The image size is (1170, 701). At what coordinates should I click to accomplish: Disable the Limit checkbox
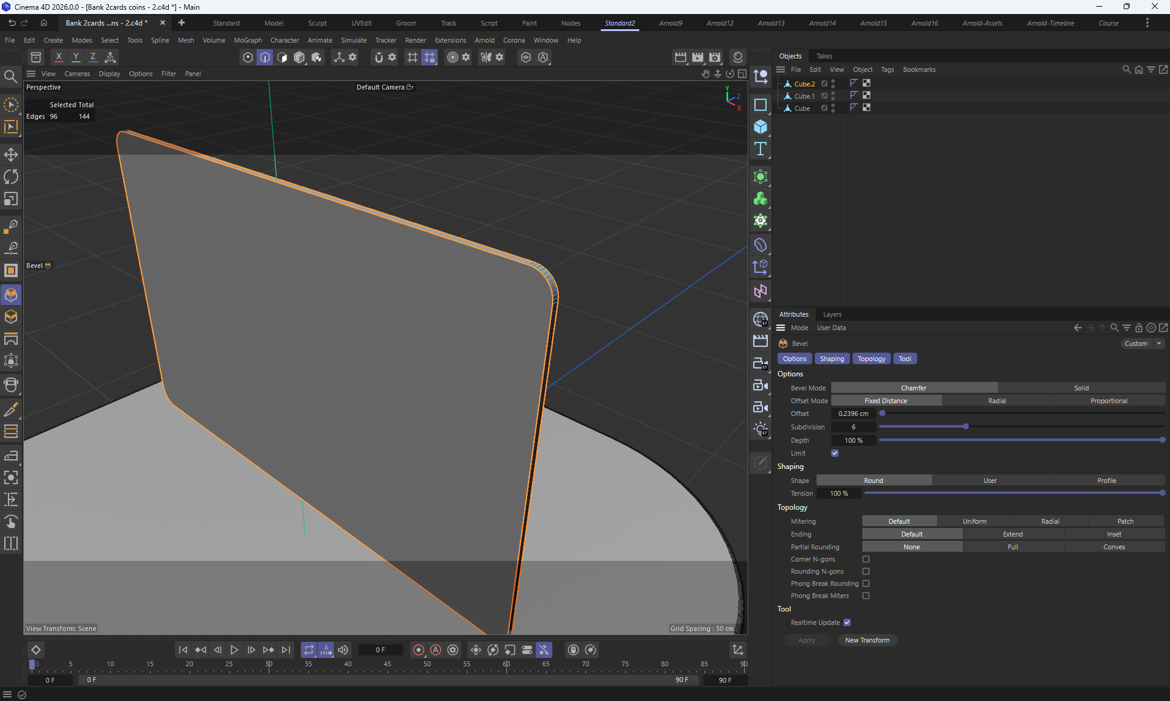[x=835, y=453]
